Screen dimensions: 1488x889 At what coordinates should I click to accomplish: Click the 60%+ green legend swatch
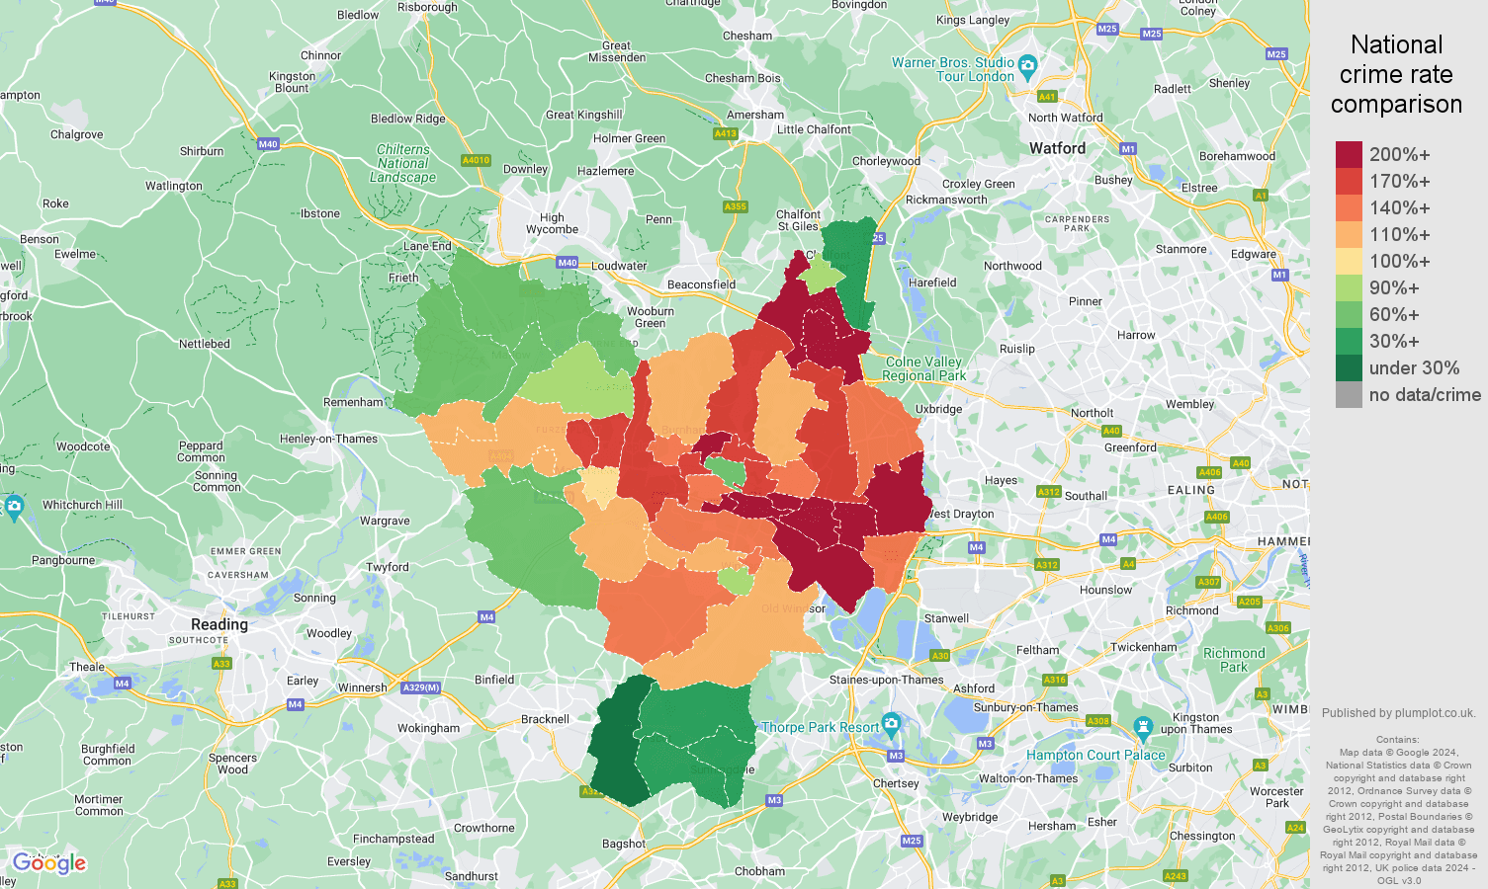1349,314
